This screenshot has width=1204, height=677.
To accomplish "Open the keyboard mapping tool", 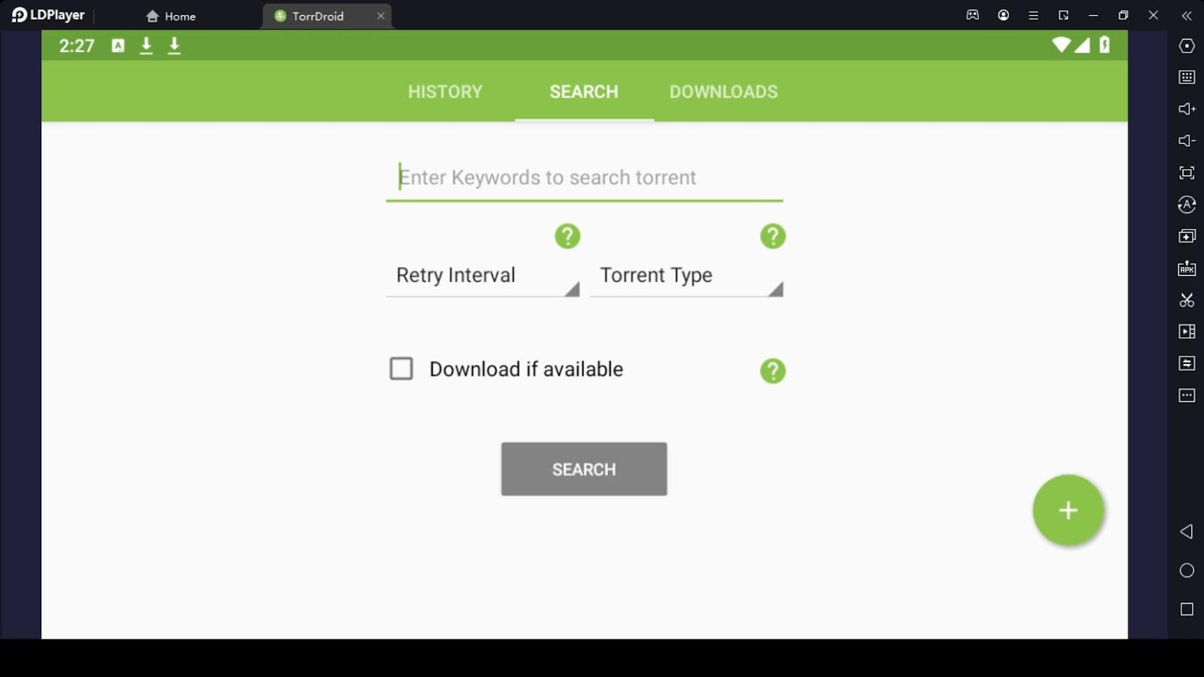I will click(x=1187, y=77).
